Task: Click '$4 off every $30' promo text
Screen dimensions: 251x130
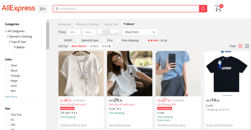Action: point(166,105)
